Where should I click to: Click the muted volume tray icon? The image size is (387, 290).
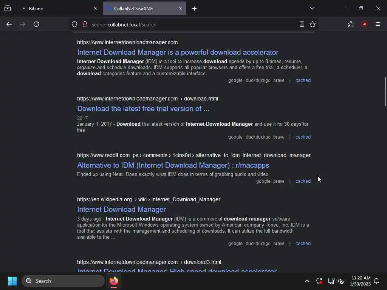[x=341, y=281]
